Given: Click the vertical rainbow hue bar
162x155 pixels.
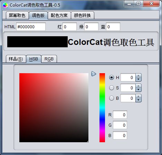Looking at the screenshot, I should (102, 108).
